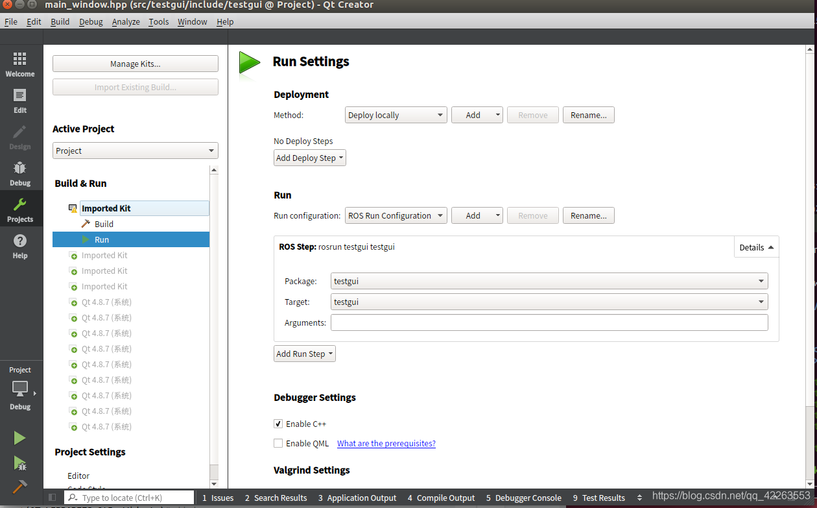
Task: Open the Build menu
Action: click(60, 21)
